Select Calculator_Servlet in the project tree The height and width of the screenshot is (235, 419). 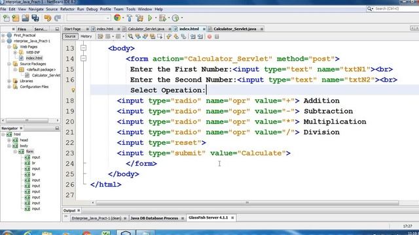click(x=46, y=76)
